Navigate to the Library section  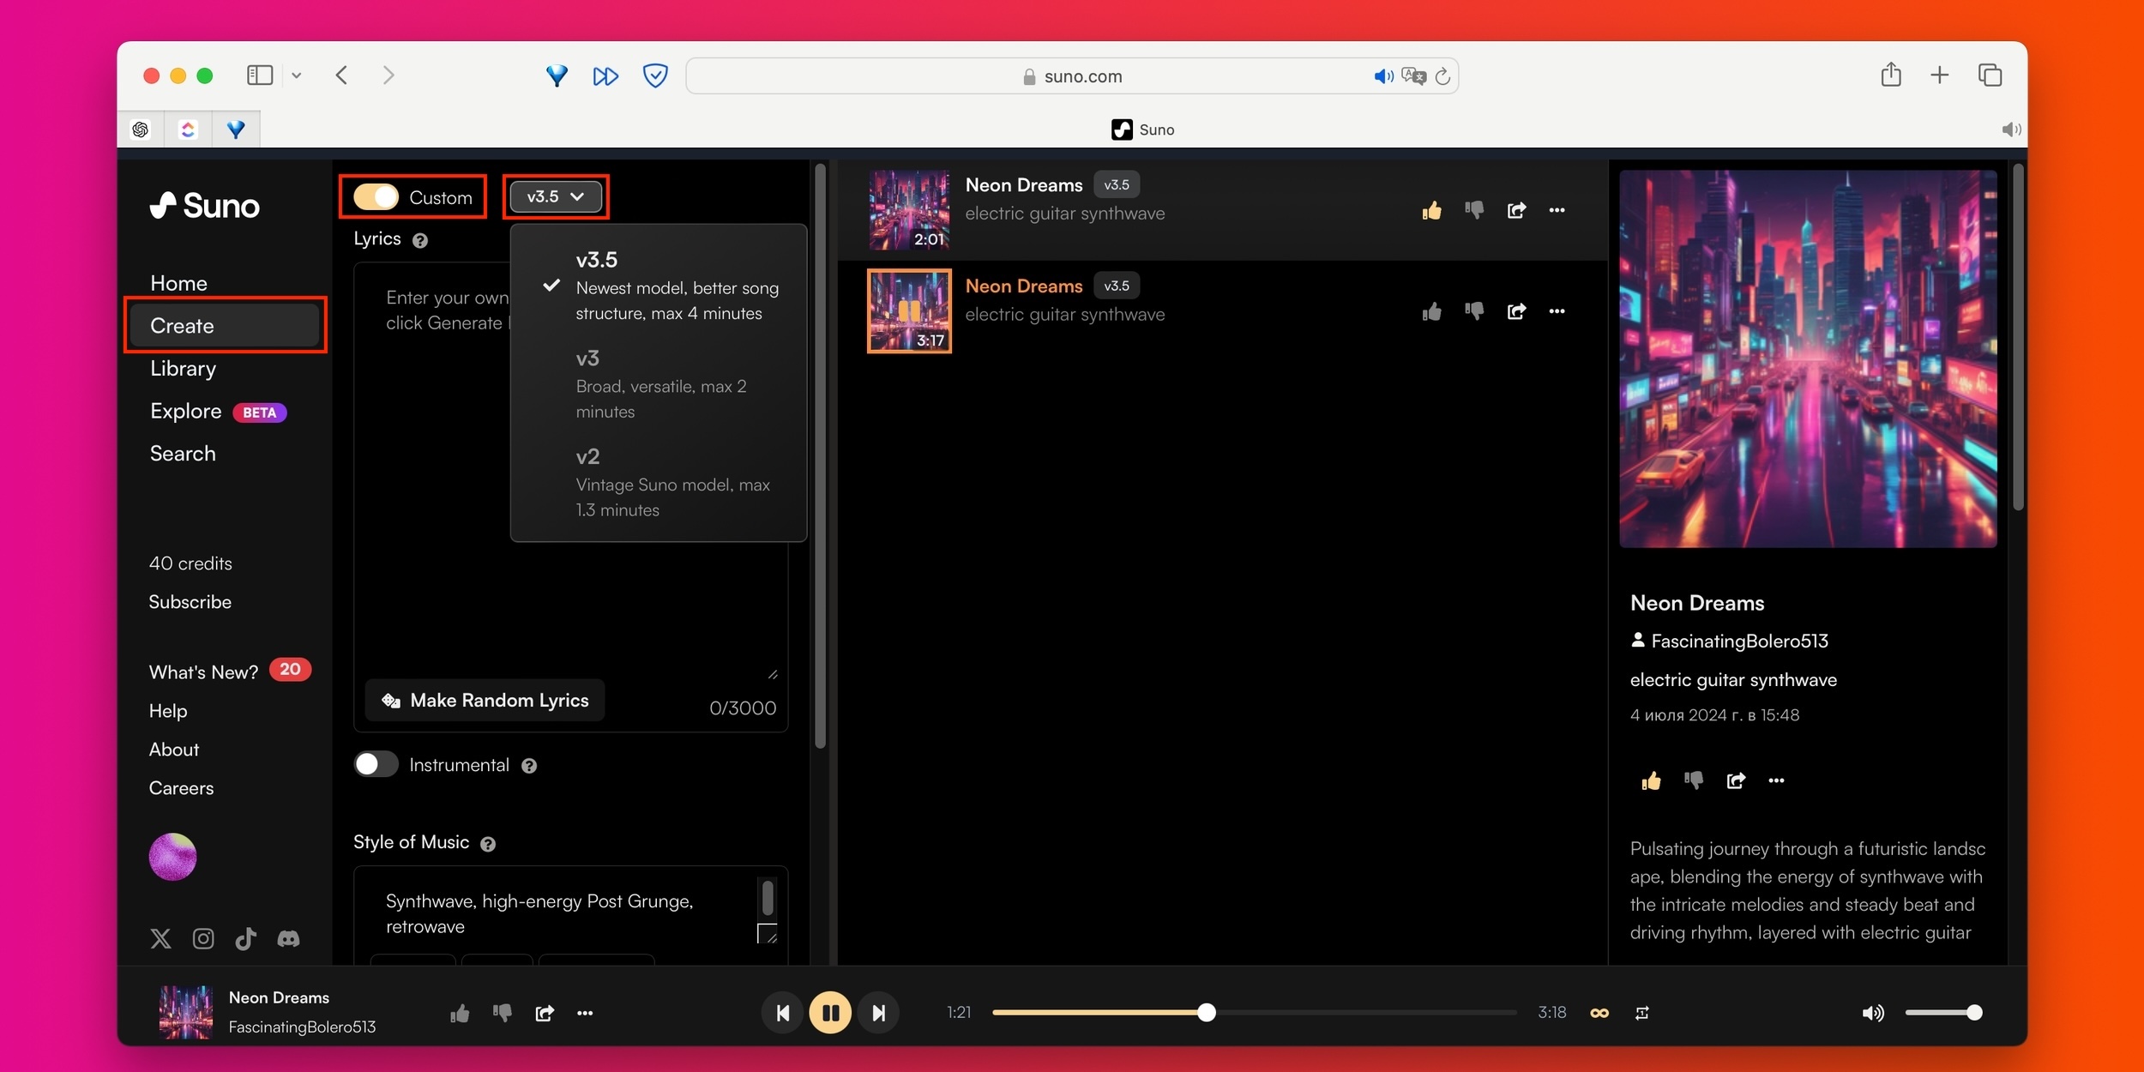(x=184, y=368)
